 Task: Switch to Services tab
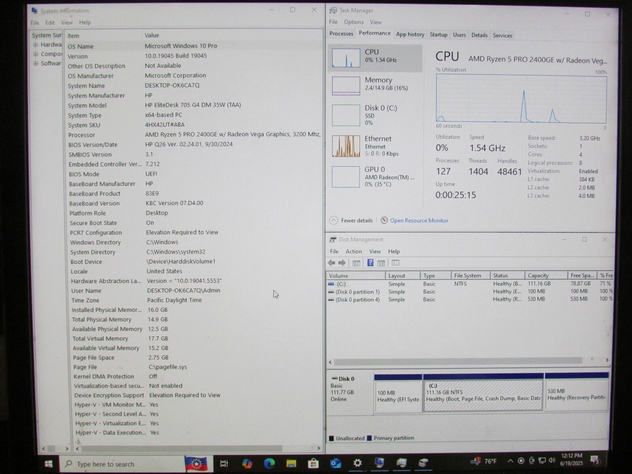pyautogui.click(x=502, y=35)
